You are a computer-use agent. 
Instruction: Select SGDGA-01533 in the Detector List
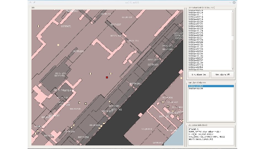(x=196, y=49)
